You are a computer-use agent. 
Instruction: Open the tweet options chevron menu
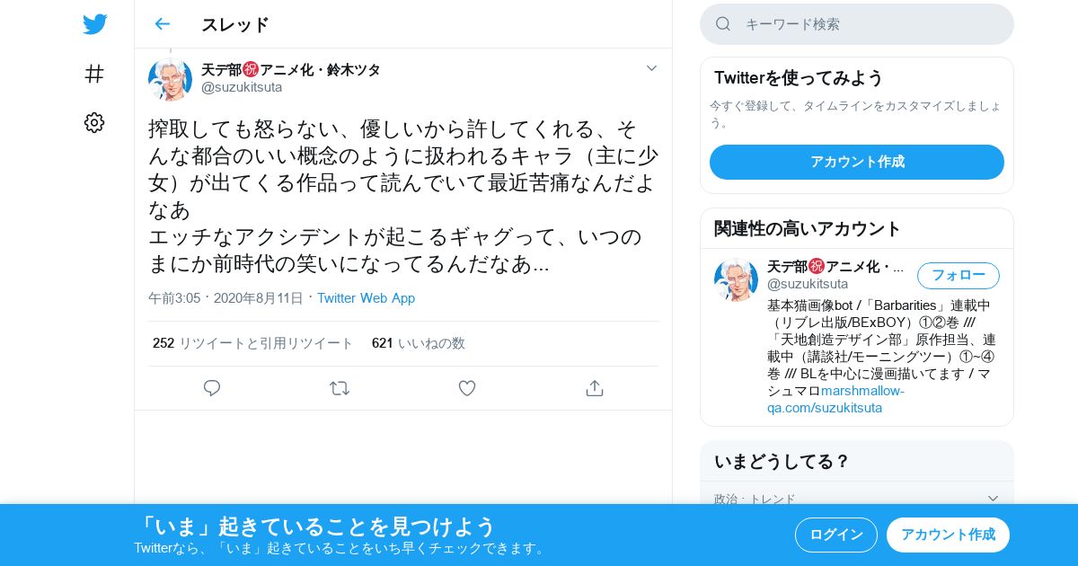(x=651, y=68)
